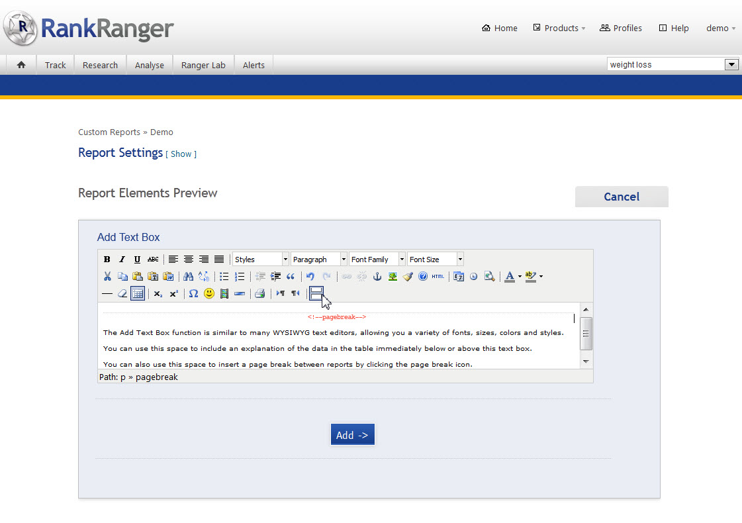Viewport: 742px width, 523px height.
Task: Open the Font Size dropdown
Action: click(435, 260)
